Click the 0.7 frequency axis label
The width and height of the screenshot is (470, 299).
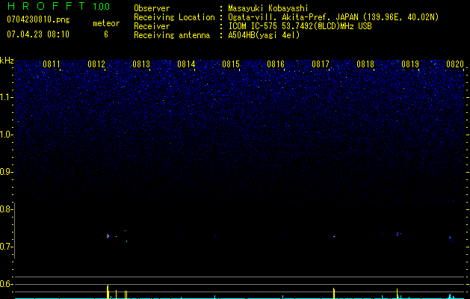6,247
